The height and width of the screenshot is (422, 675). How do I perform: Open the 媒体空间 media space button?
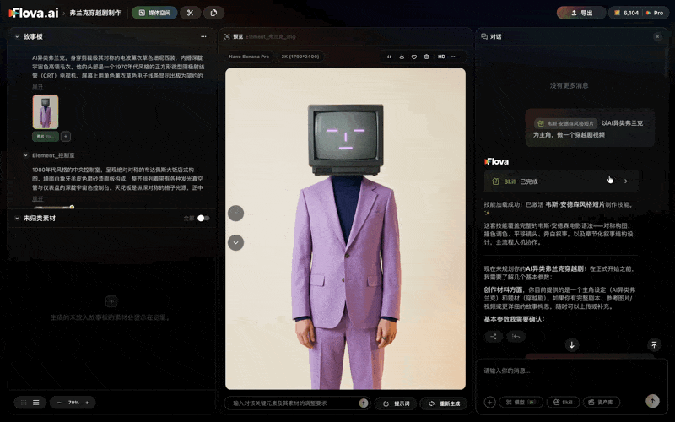coord(154,13)
